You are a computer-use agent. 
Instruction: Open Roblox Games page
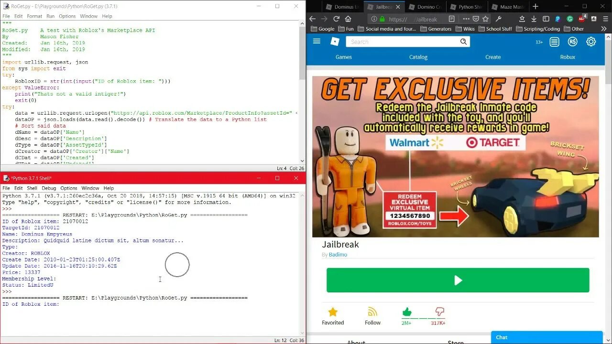click(x=343, y=57)
